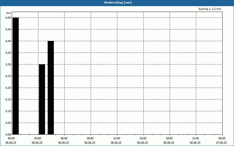Click y-axis value 0,20

click(x=8, y=88)
